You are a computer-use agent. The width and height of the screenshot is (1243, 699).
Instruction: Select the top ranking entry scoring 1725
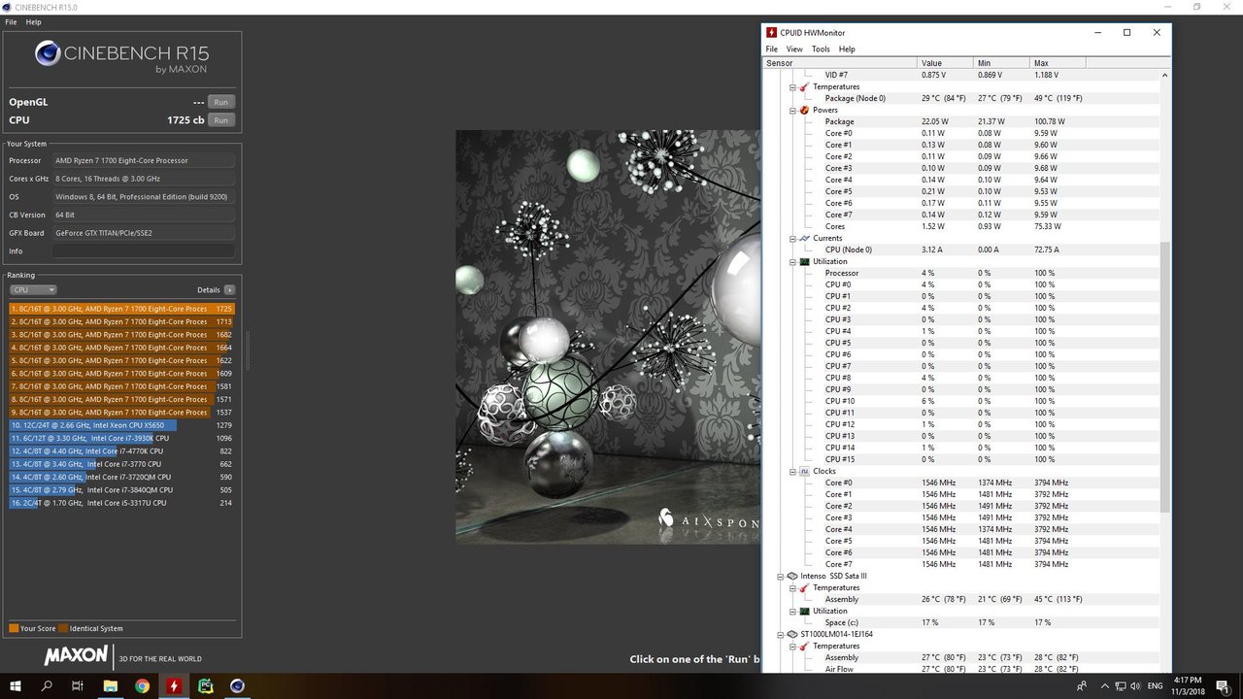point(123,309)
